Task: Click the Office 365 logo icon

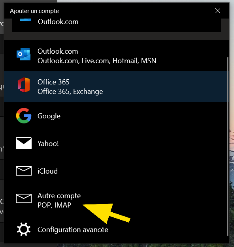Action: point(24,85)
